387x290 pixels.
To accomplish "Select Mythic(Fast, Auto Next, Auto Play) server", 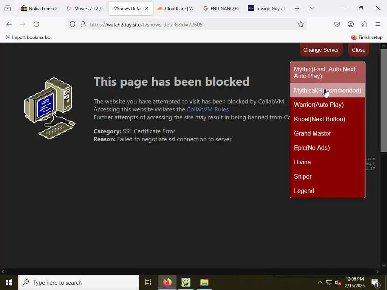I will [x=328, y=72].
